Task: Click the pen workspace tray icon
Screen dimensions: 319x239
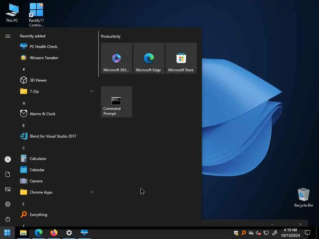Action: point(275,233)
